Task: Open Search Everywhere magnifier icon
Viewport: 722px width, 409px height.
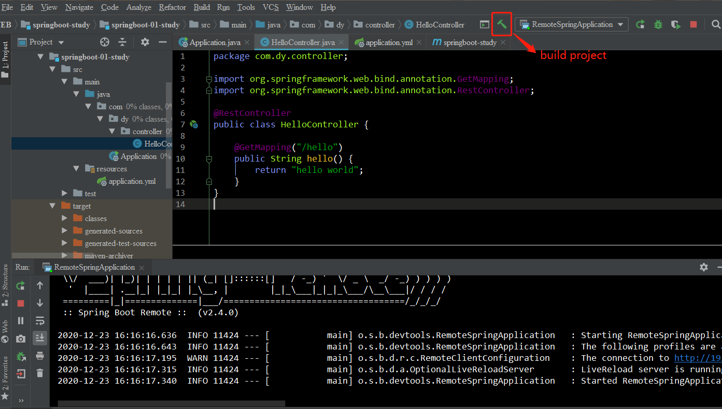Action: (x=716, y=24)
